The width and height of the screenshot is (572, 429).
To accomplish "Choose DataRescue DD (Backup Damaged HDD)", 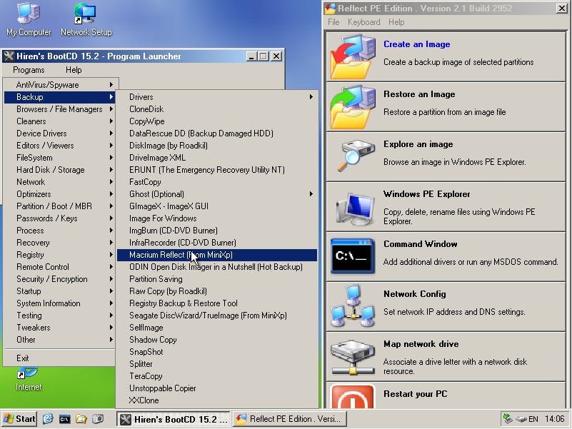I will pyautogui.click(x=217, y=133).
